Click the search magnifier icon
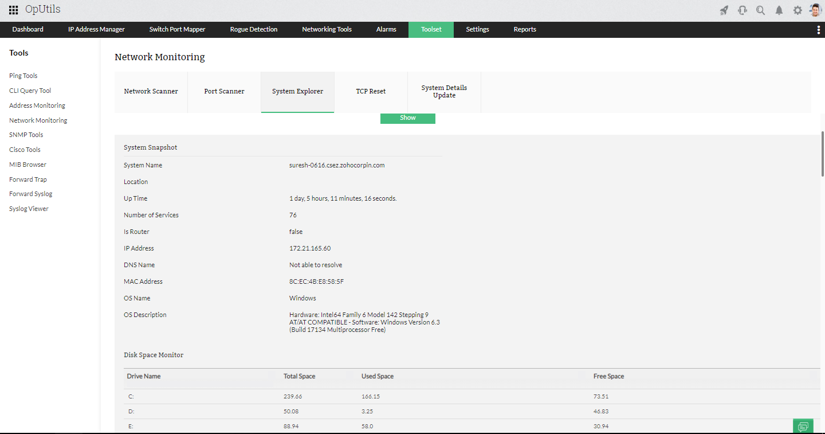The height and width of the screenshot is (434, 825). pyautogui.click(x=760, y=10)
